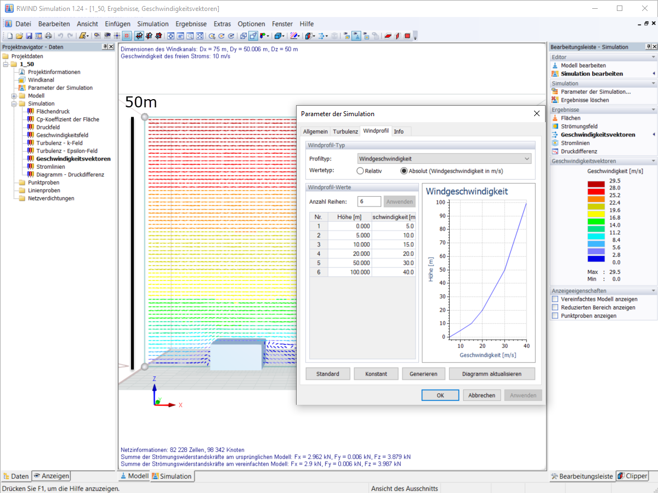This screenshot has width=658, height=493.
Task: Click the Strömungsfeld icon in the results panel
Action: tap(555, 127)
